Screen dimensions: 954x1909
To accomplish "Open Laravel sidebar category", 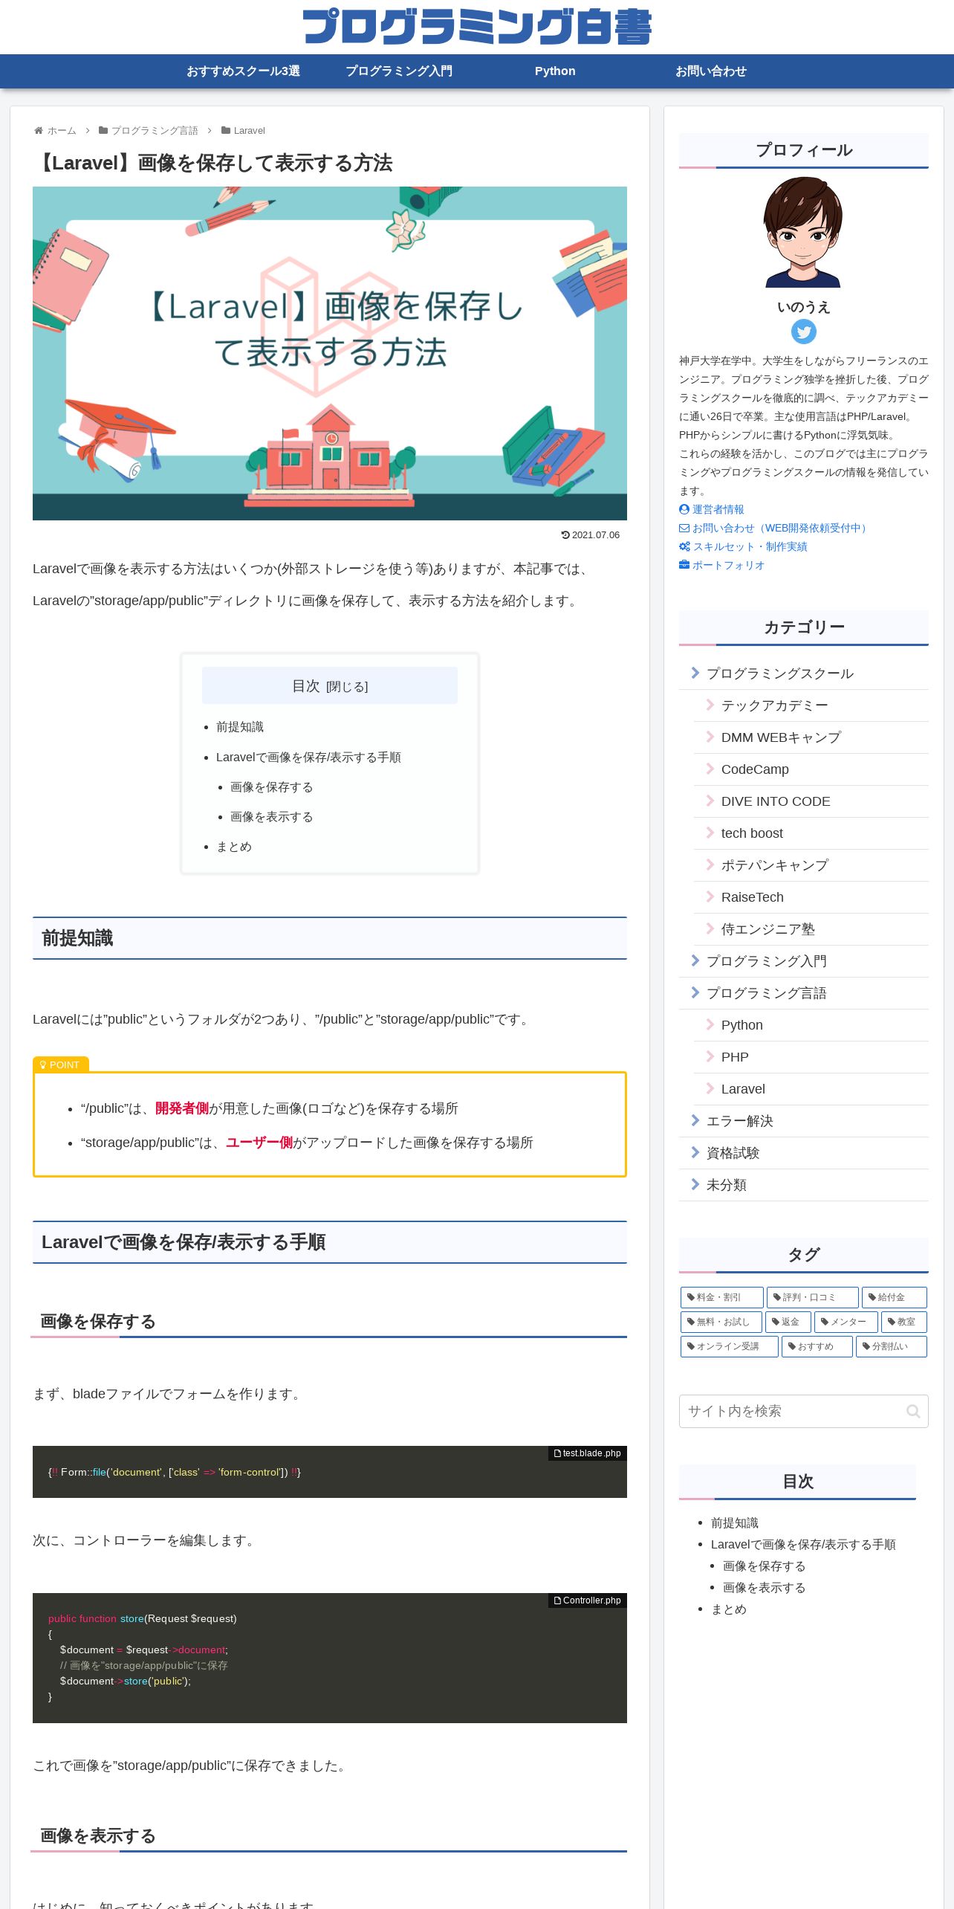I will (x=811, y=1089).
